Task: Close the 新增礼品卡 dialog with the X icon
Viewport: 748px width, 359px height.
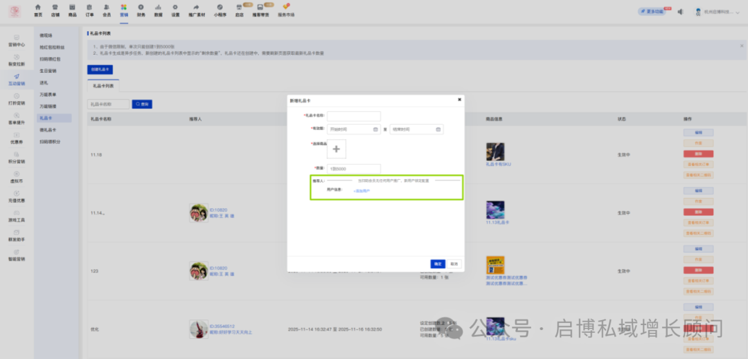Action: (458, 100)
